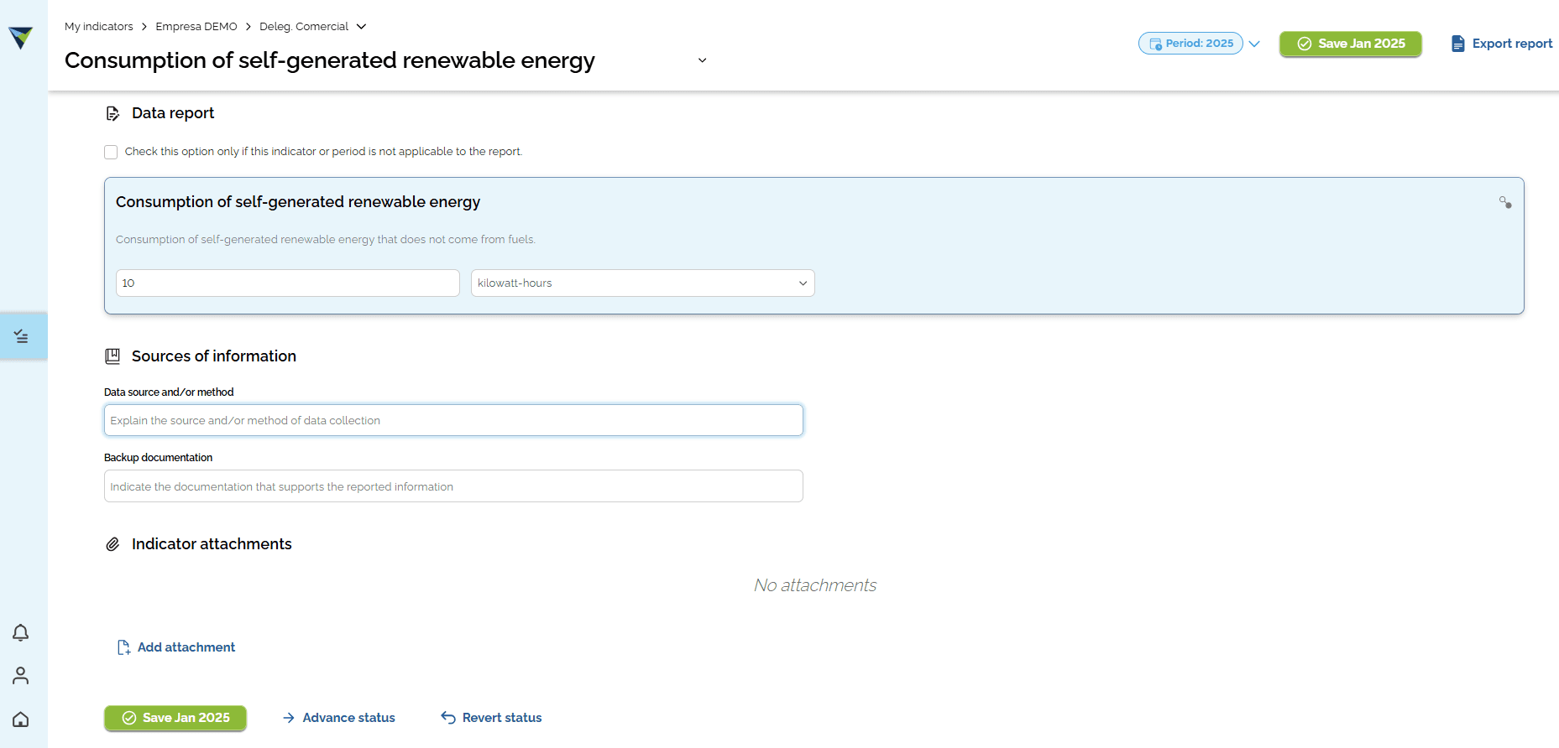Viewport: 1559px width, 748px height.
Task: Go to home icon in sidebar
Action: [21, 719]
